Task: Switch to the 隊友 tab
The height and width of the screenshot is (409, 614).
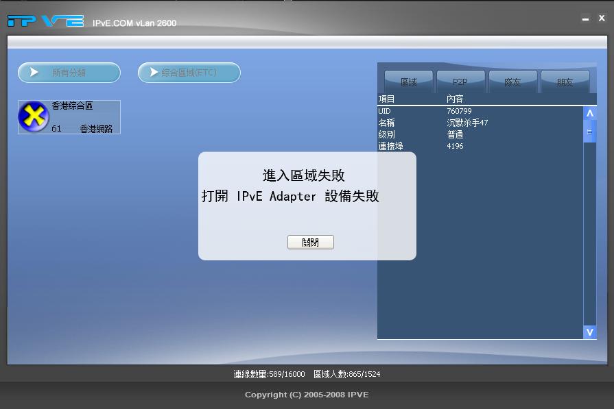Action: coord(512,82)
